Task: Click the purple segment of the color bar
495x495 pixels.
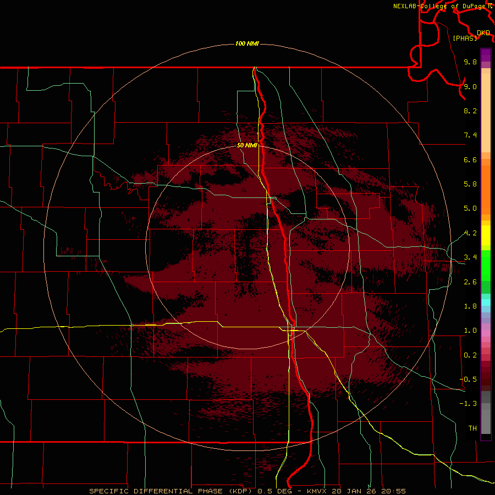Action: coord(486,56)
